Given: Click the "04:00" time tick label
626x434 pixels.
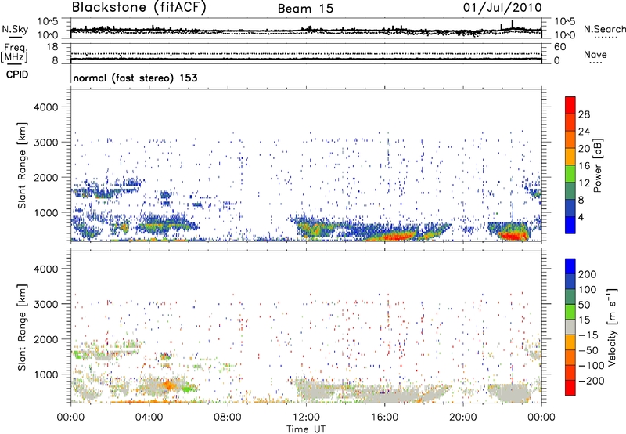Looking at the screenshot, I should pyautogui.click(x=149, y=418).
